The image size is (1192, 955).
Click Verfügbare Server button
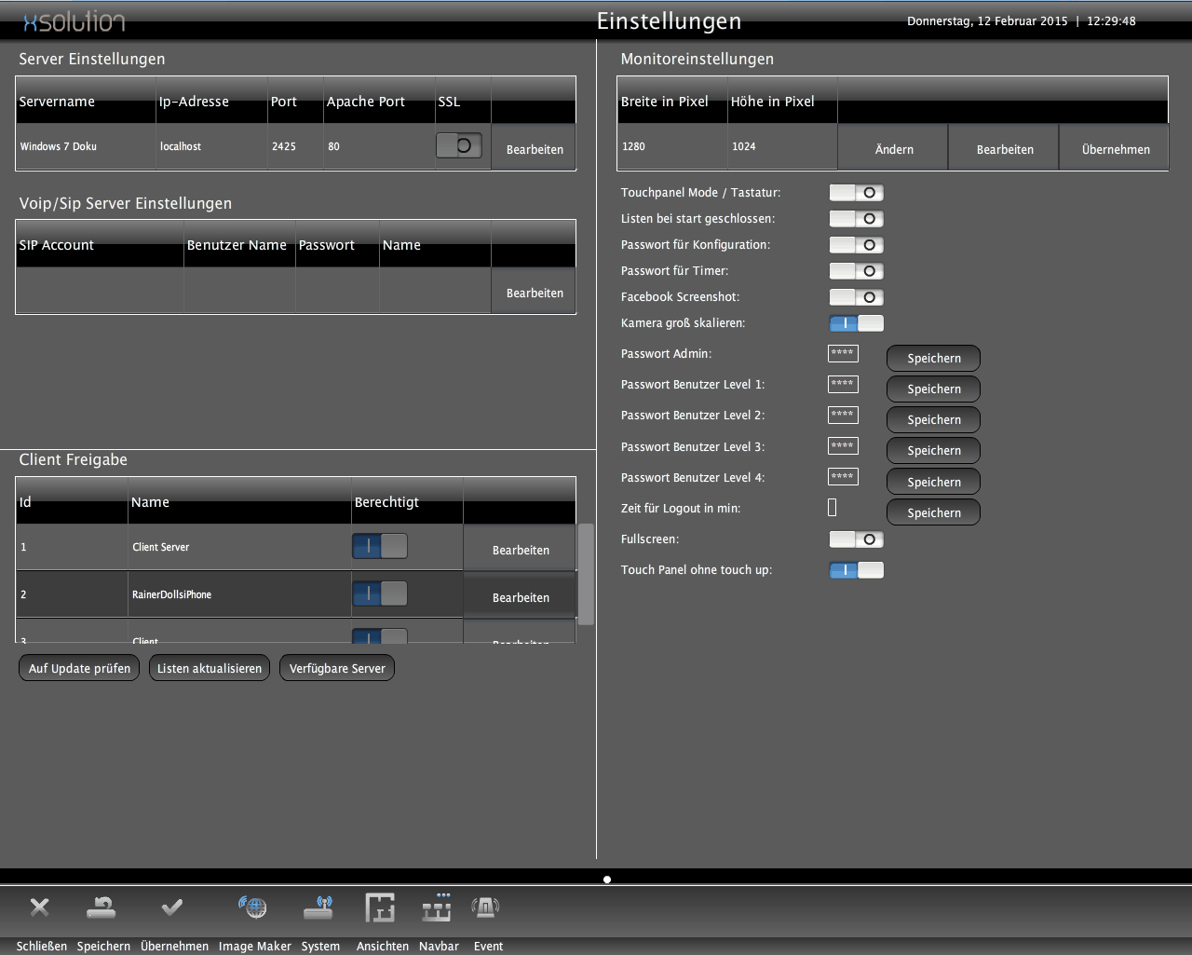337,668
